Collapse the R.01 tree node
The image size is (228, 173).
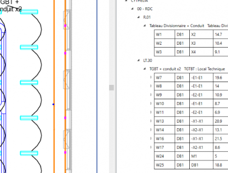(139, 17)
